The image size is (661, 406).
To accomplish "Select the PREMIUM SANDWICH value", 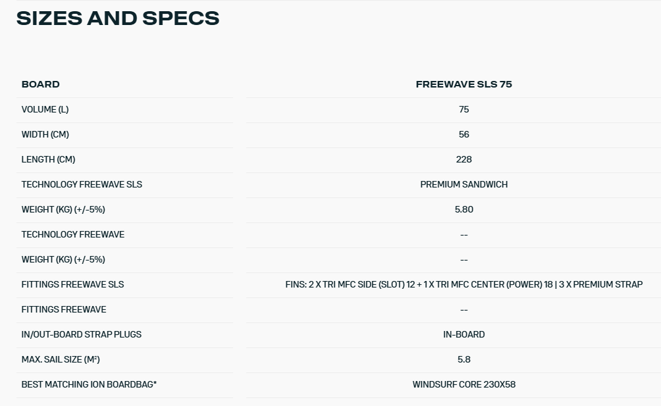I will coord(463,184).
